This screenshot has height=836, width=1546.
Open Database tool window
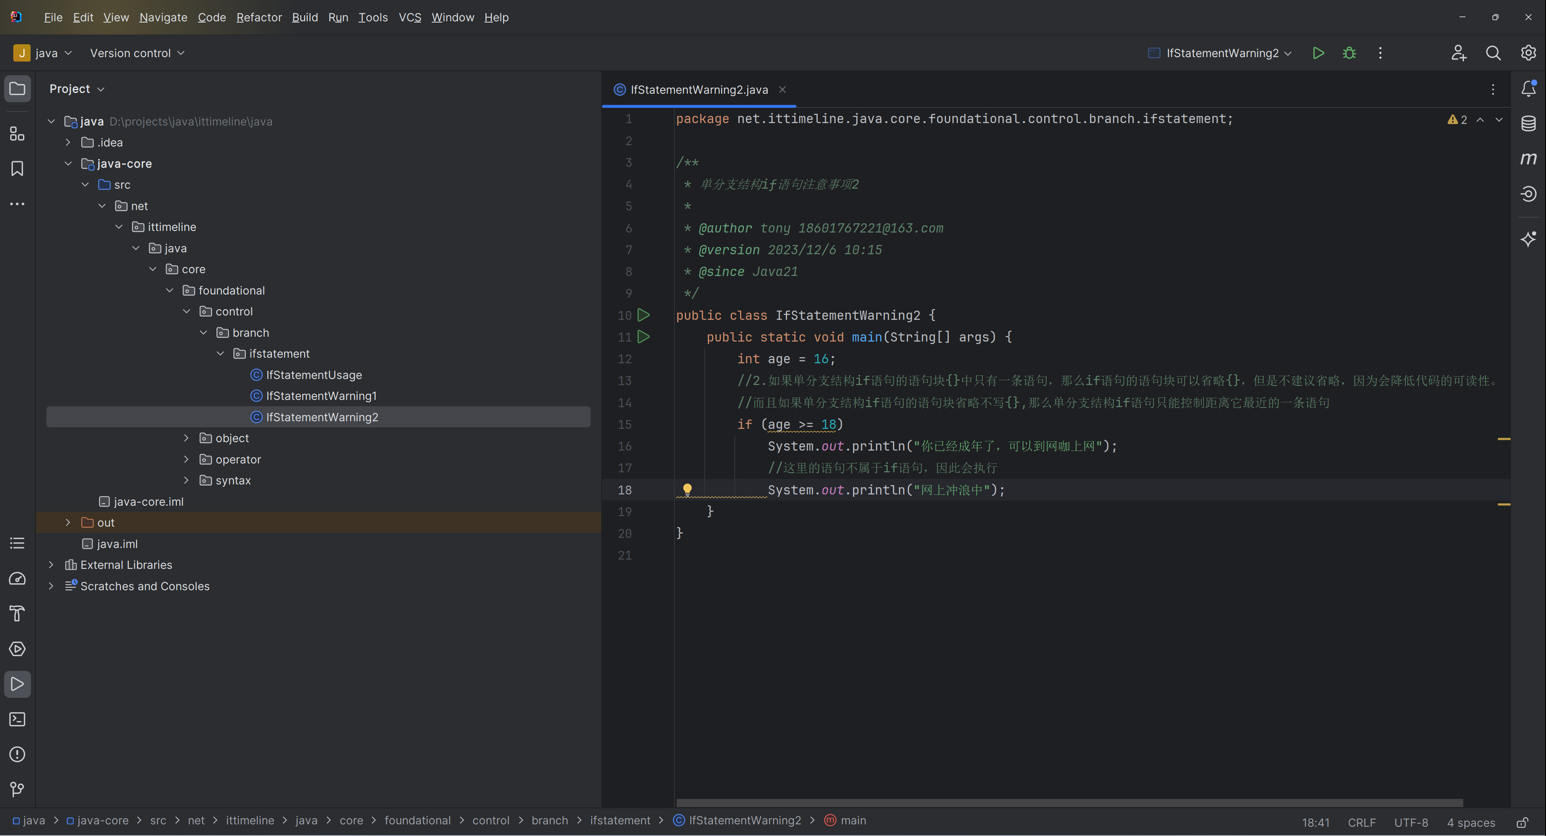tap(1529, 124)
